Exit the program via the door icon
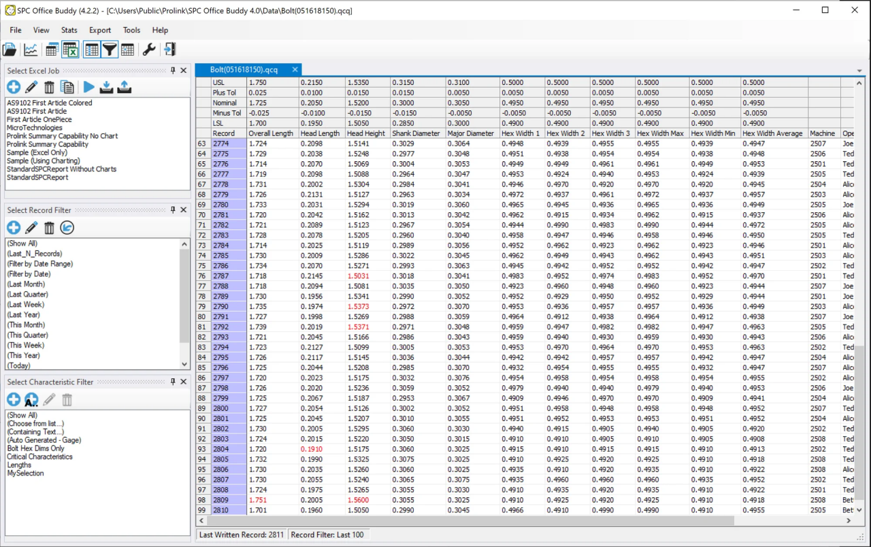 169,48
